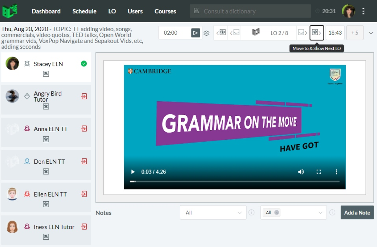Toggle the eye under Angry Bird Tutor
This screenshot has width=377, height=247.
[x=46, y=107]
